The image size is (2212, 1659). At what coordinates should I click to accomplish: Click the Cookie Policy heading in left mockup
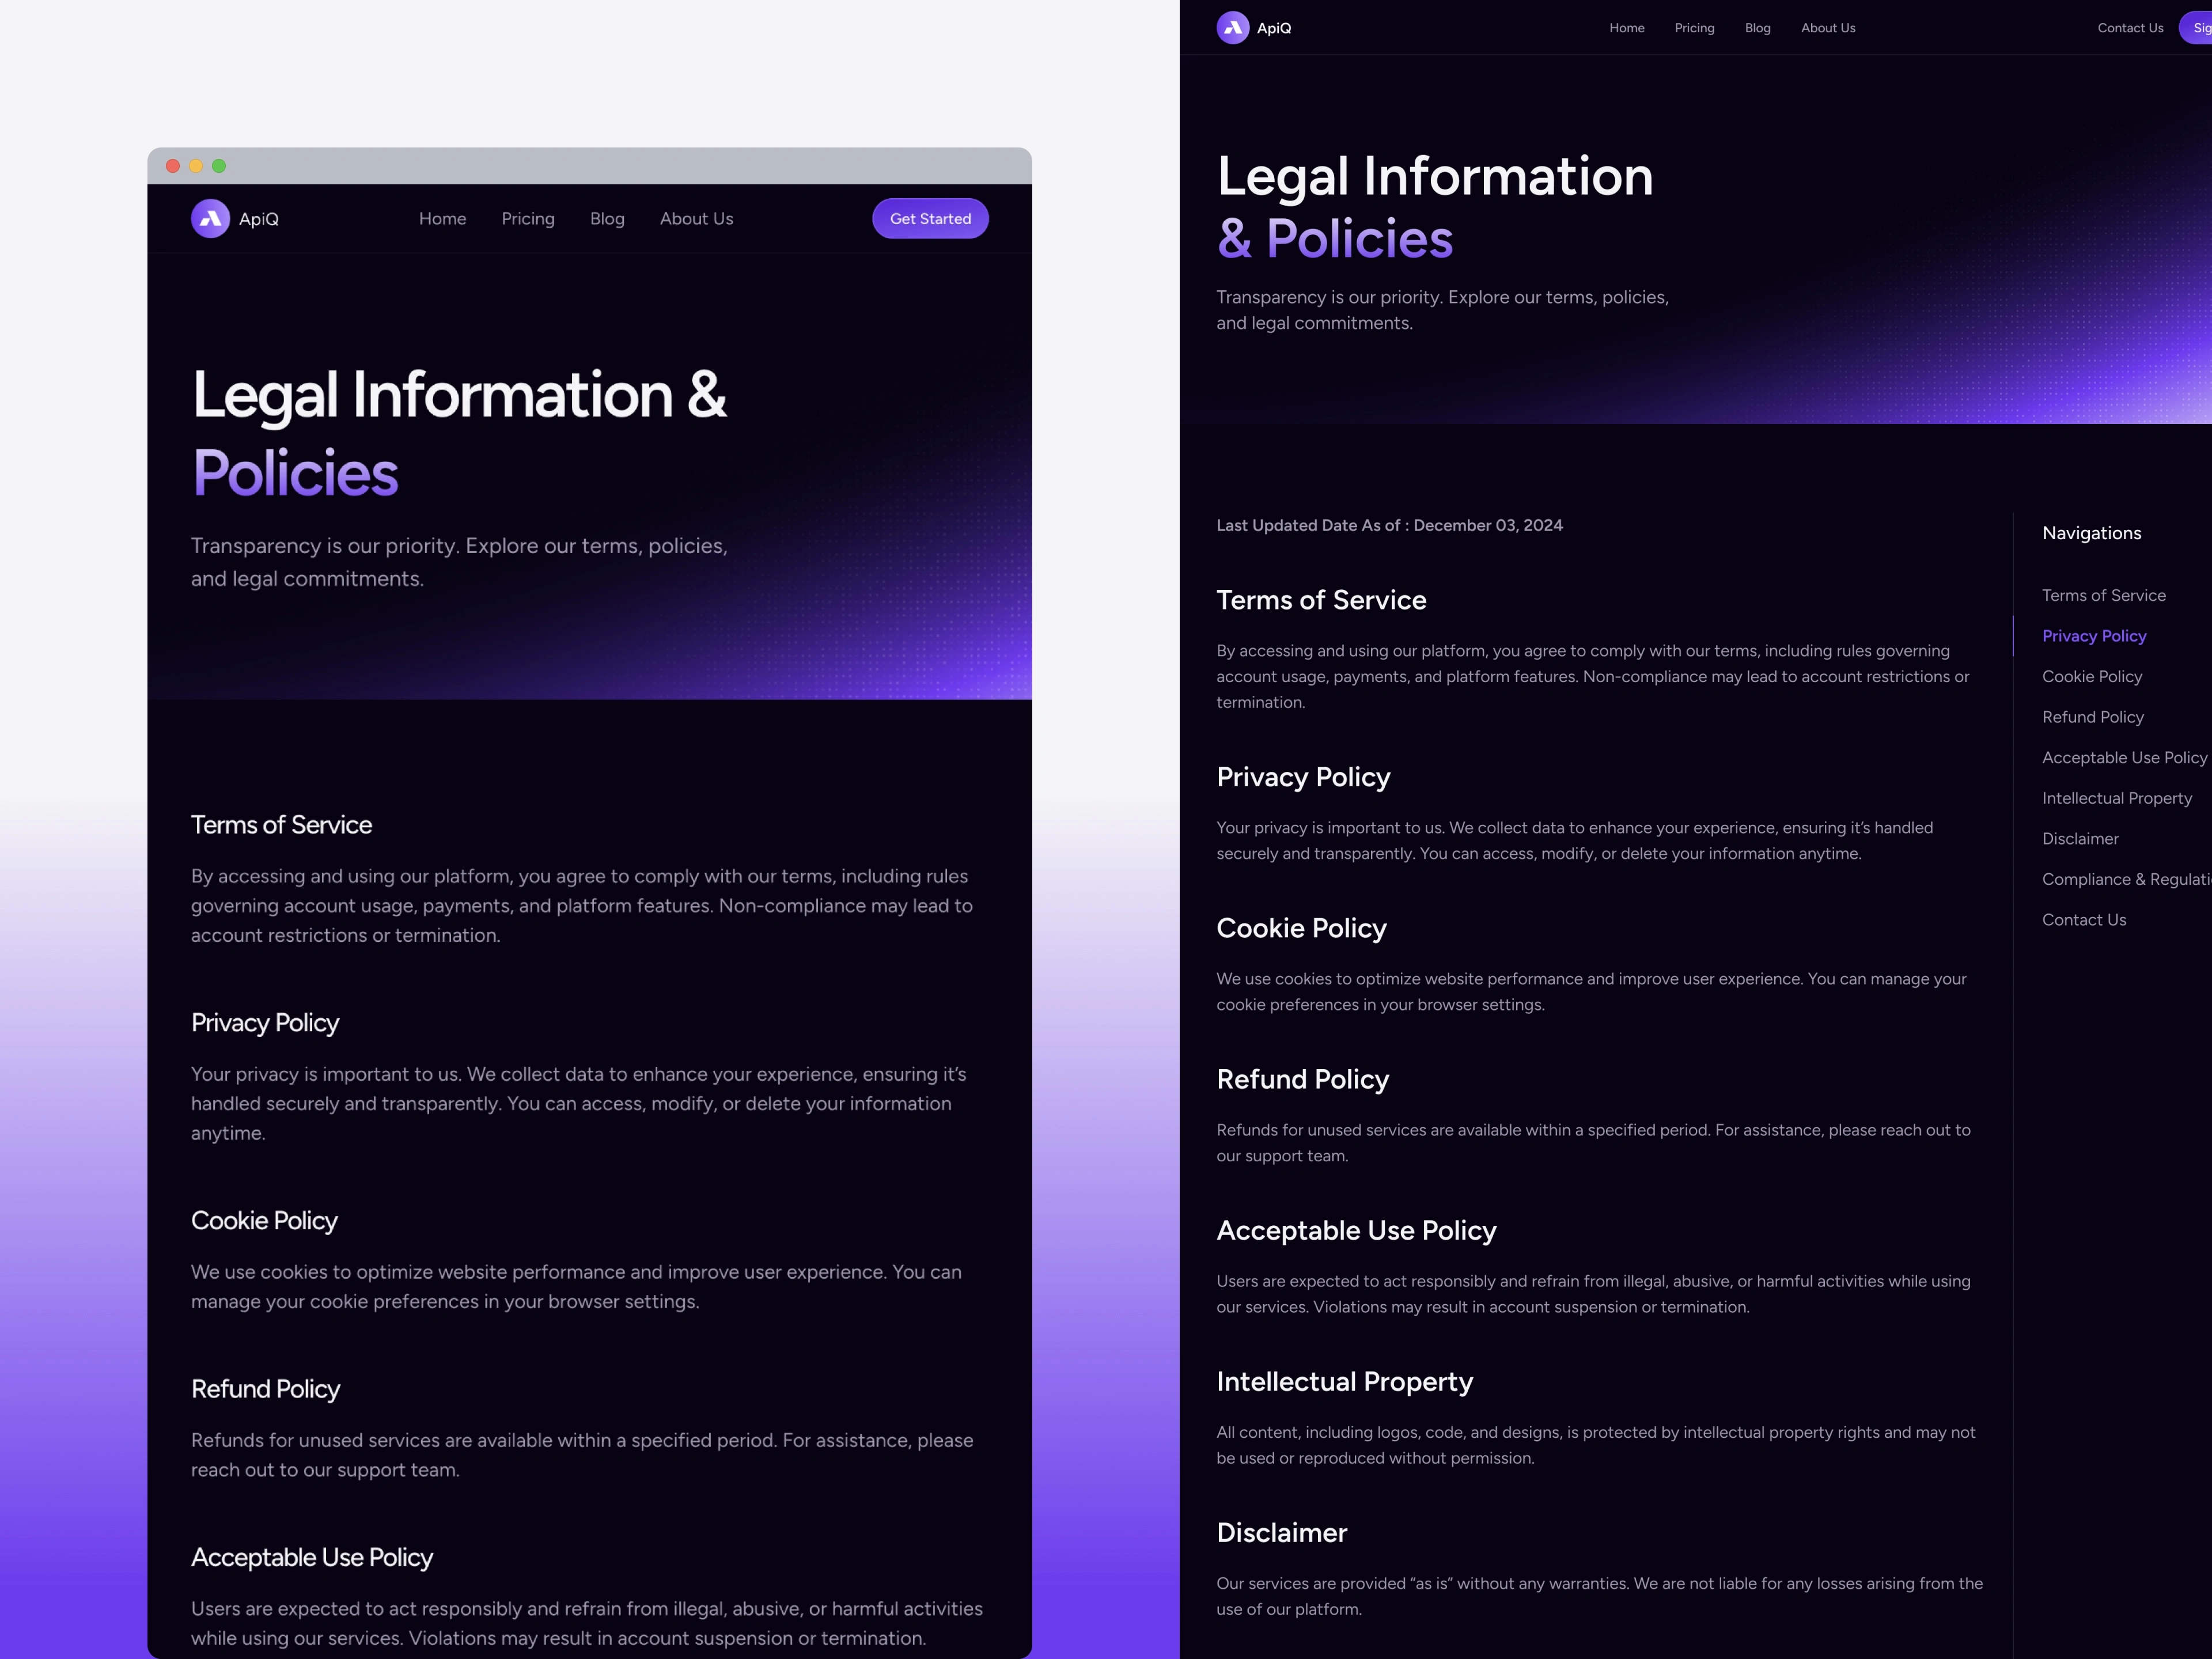point(264,1220)
